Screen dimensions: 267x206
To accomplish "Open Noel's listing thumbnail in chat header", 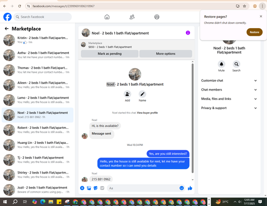I will point(86,33).
